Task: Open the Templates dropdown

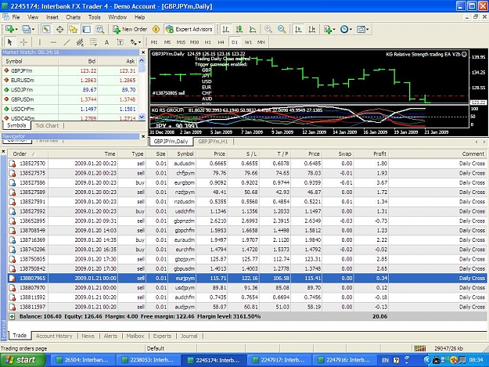Action: tap(362, 29)
